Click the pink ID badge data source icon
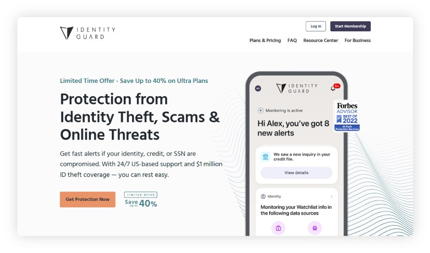The height and width of the screenshot is (253, 430). coord(278,228)
